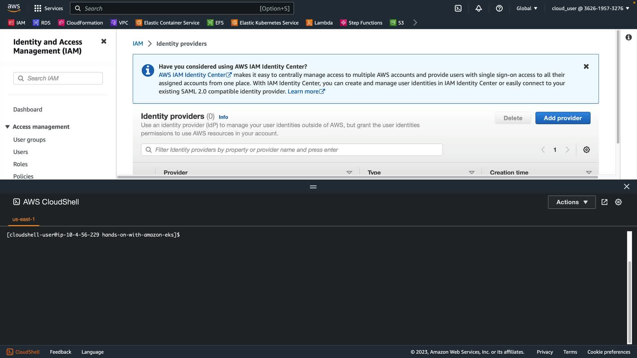Open the Global region dropdown
The image size is (637, 358).
pos(527,8)
